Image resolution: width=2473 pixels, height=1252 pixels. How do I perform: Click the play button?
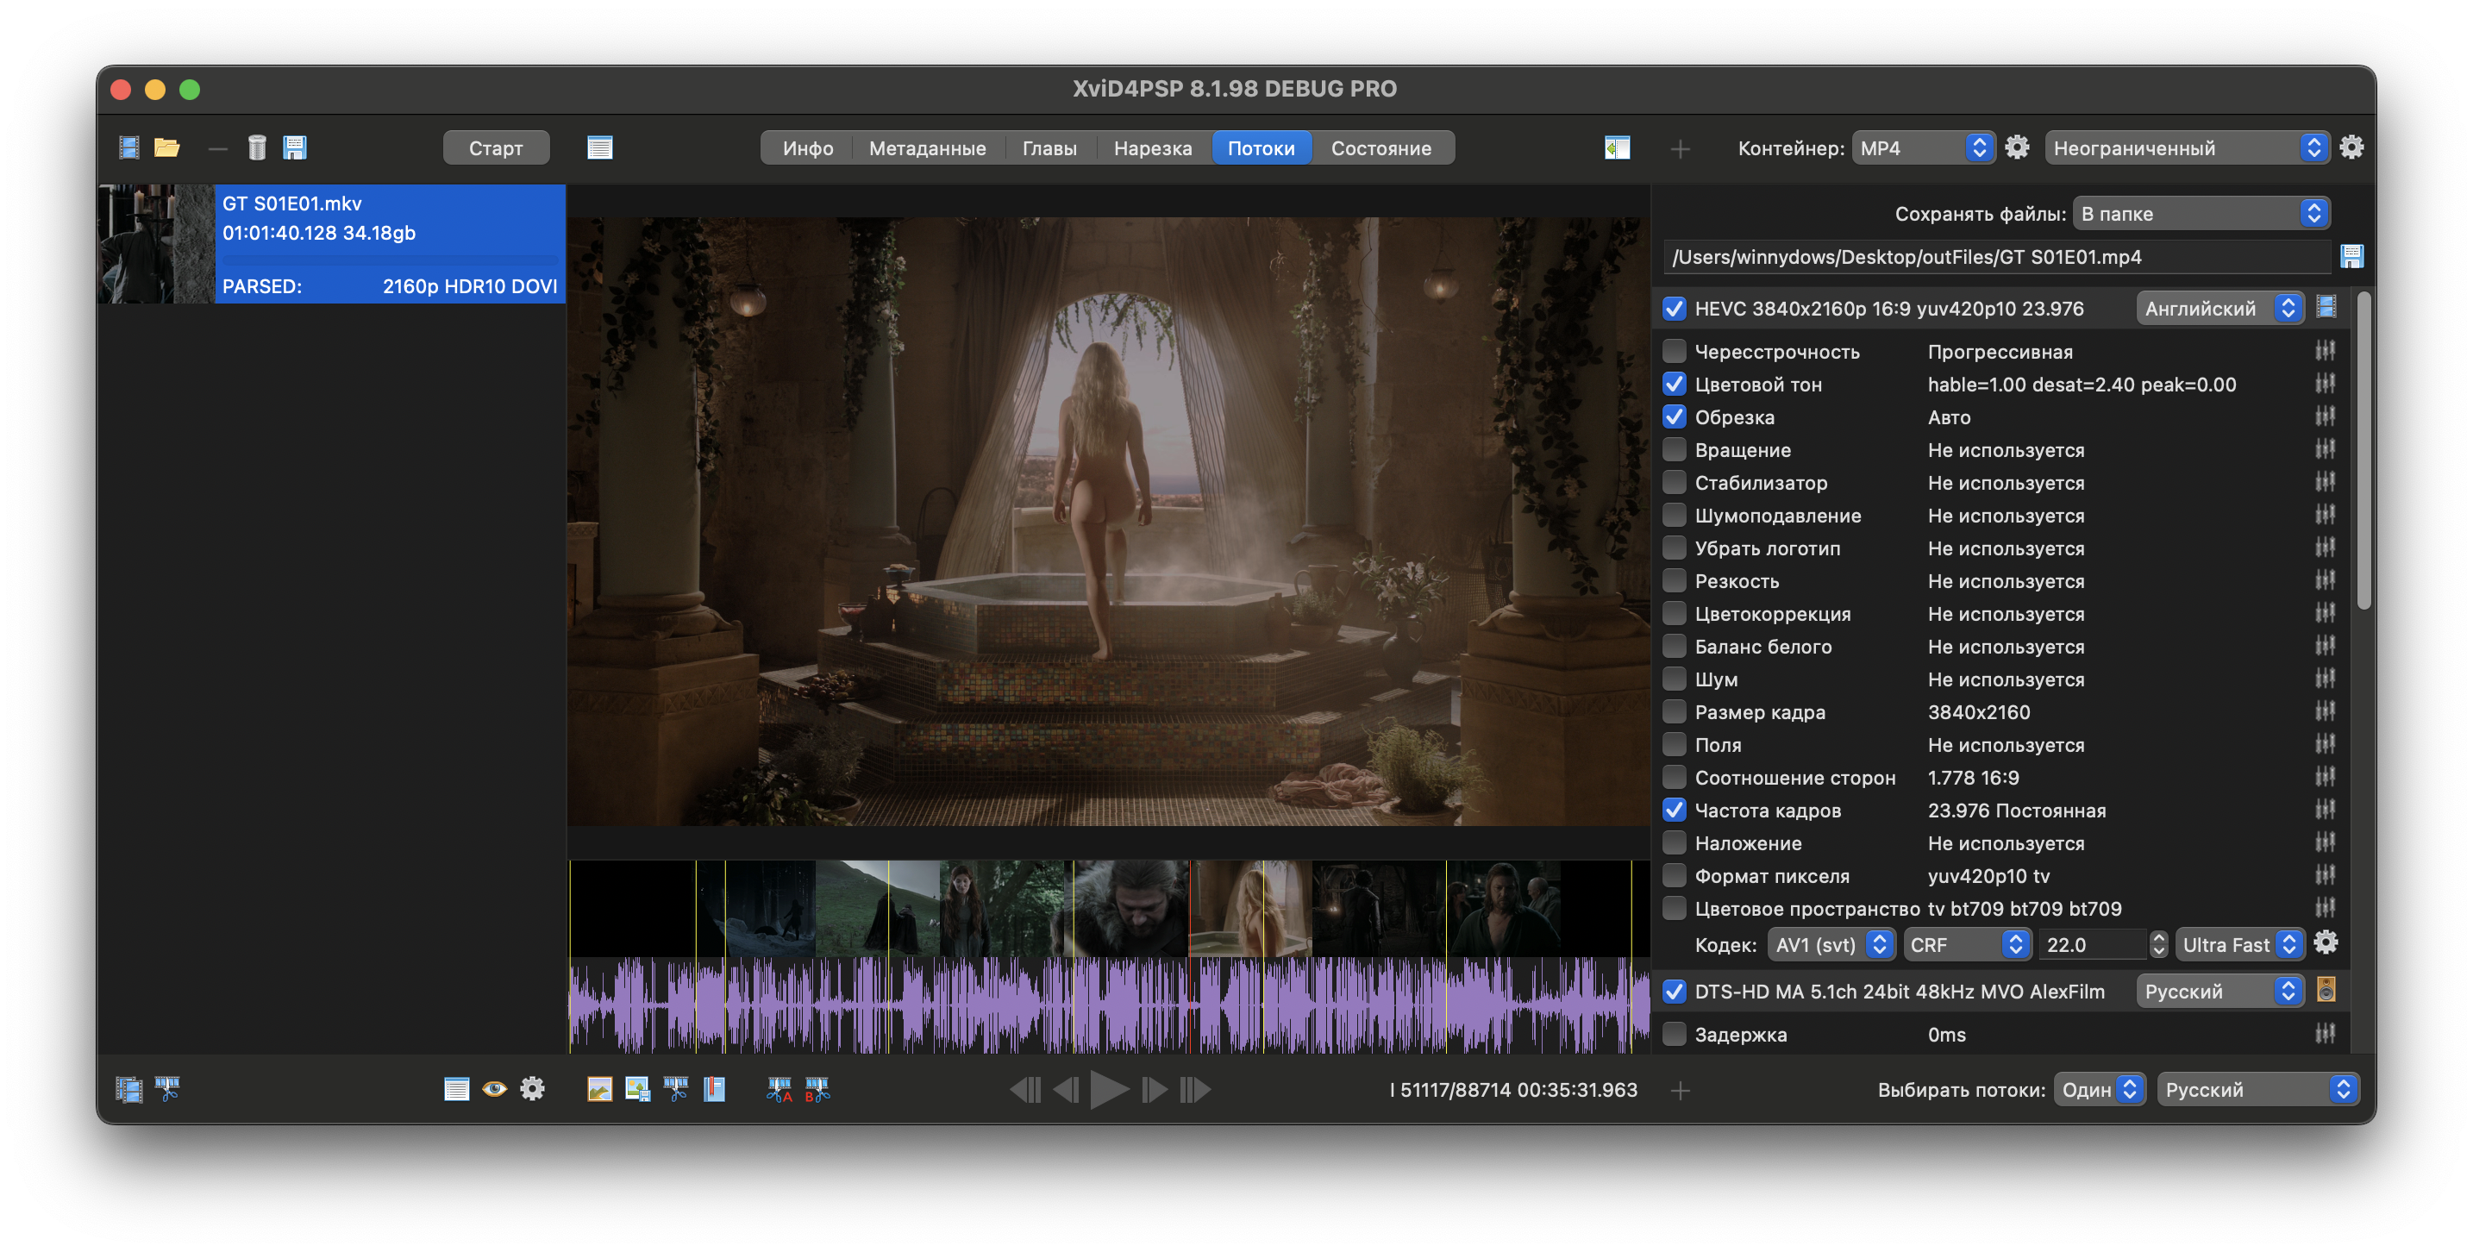coord(1109,1089)
